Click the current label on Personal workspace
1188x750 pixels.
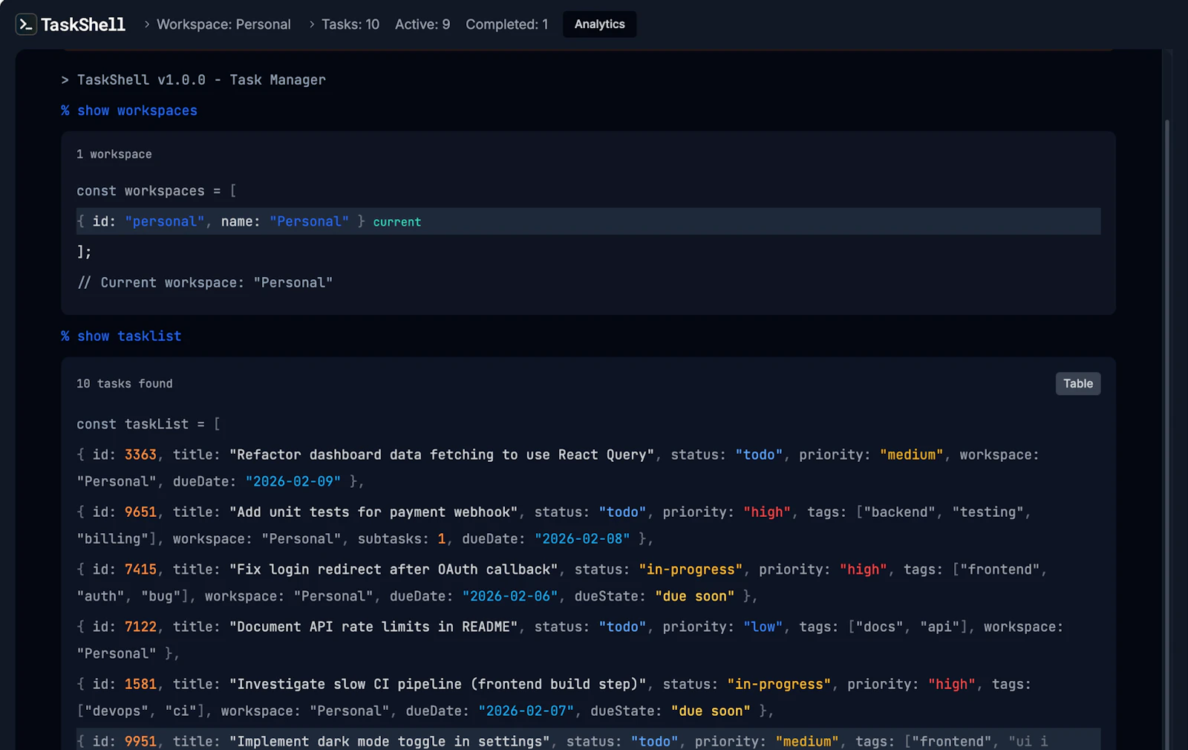(x=396, y=221)
